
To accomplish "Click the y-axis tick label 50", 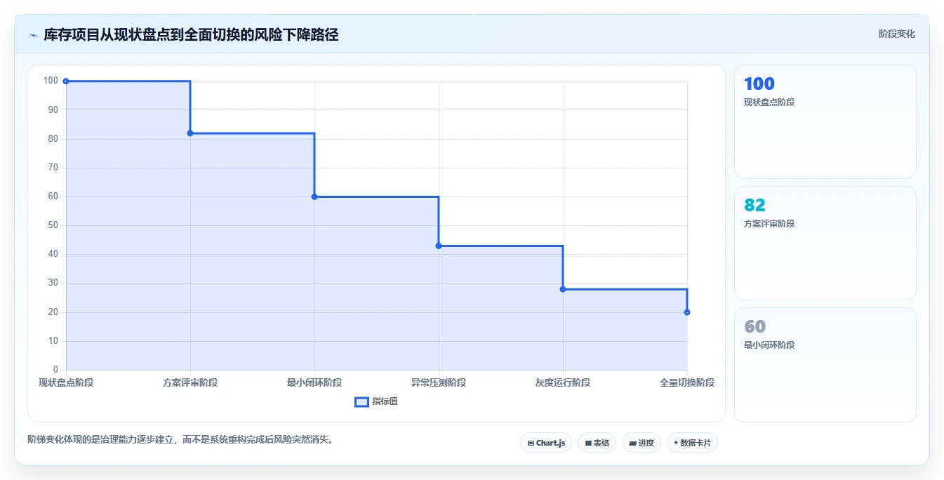I will tap(53, 225).
